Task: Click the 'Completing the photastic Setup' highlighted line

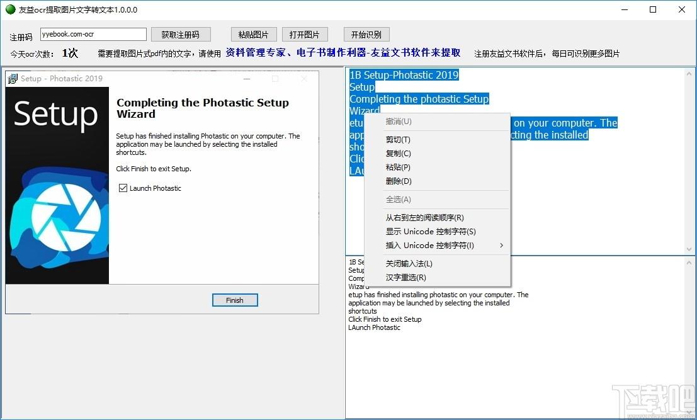Action: coord(419,99)
